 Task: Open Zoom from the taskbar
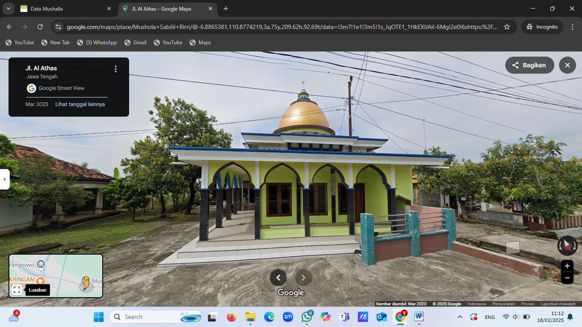(288, 317)
